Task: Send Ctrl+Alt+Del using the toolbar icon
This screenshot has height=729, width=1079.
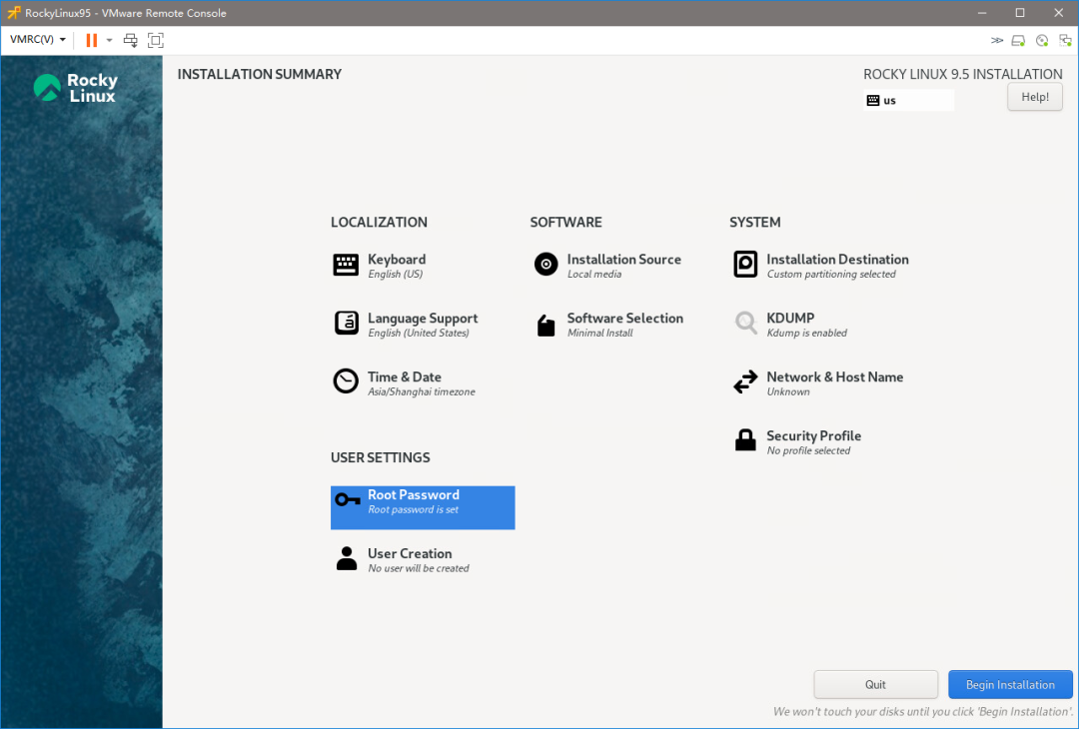Action: tap(130, 41)
